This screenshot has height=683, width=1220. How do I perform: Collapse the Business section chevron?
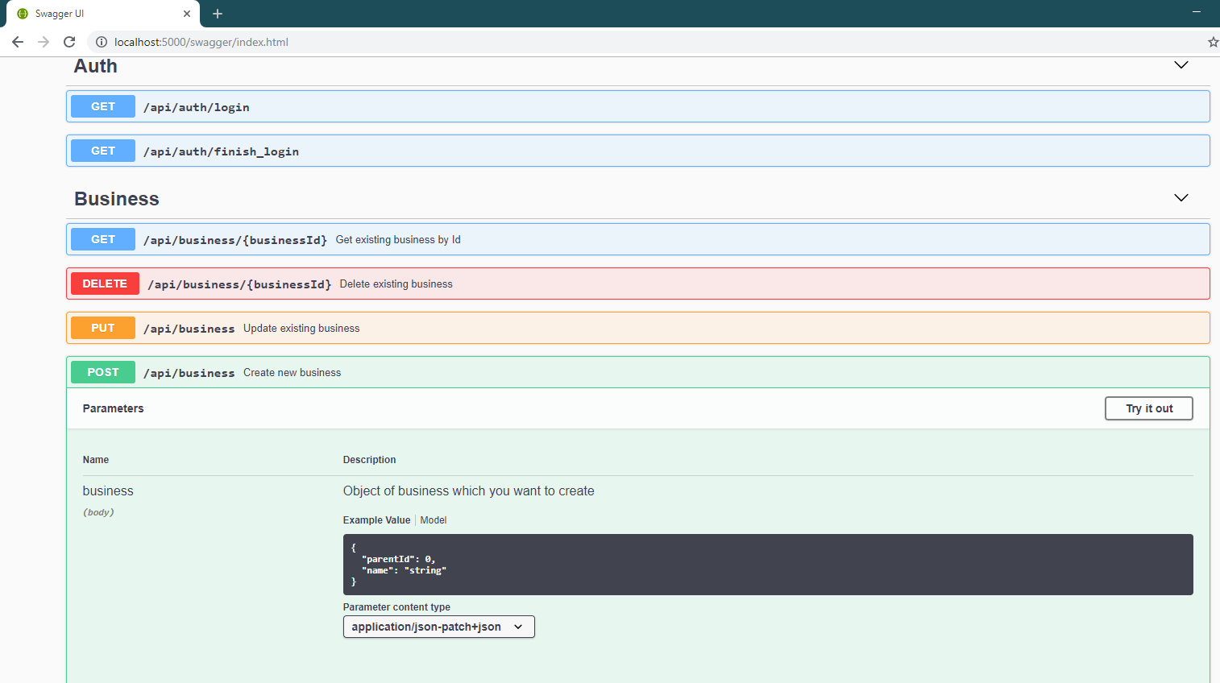[x=1181, y=198]
